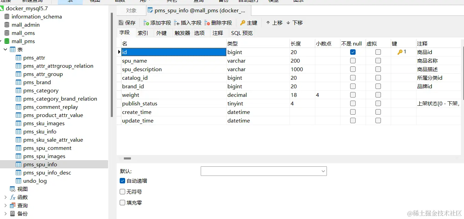Screen dimensions: 464x219
Task: Expand the 备份 backup node
Action: tap(5, 214)
